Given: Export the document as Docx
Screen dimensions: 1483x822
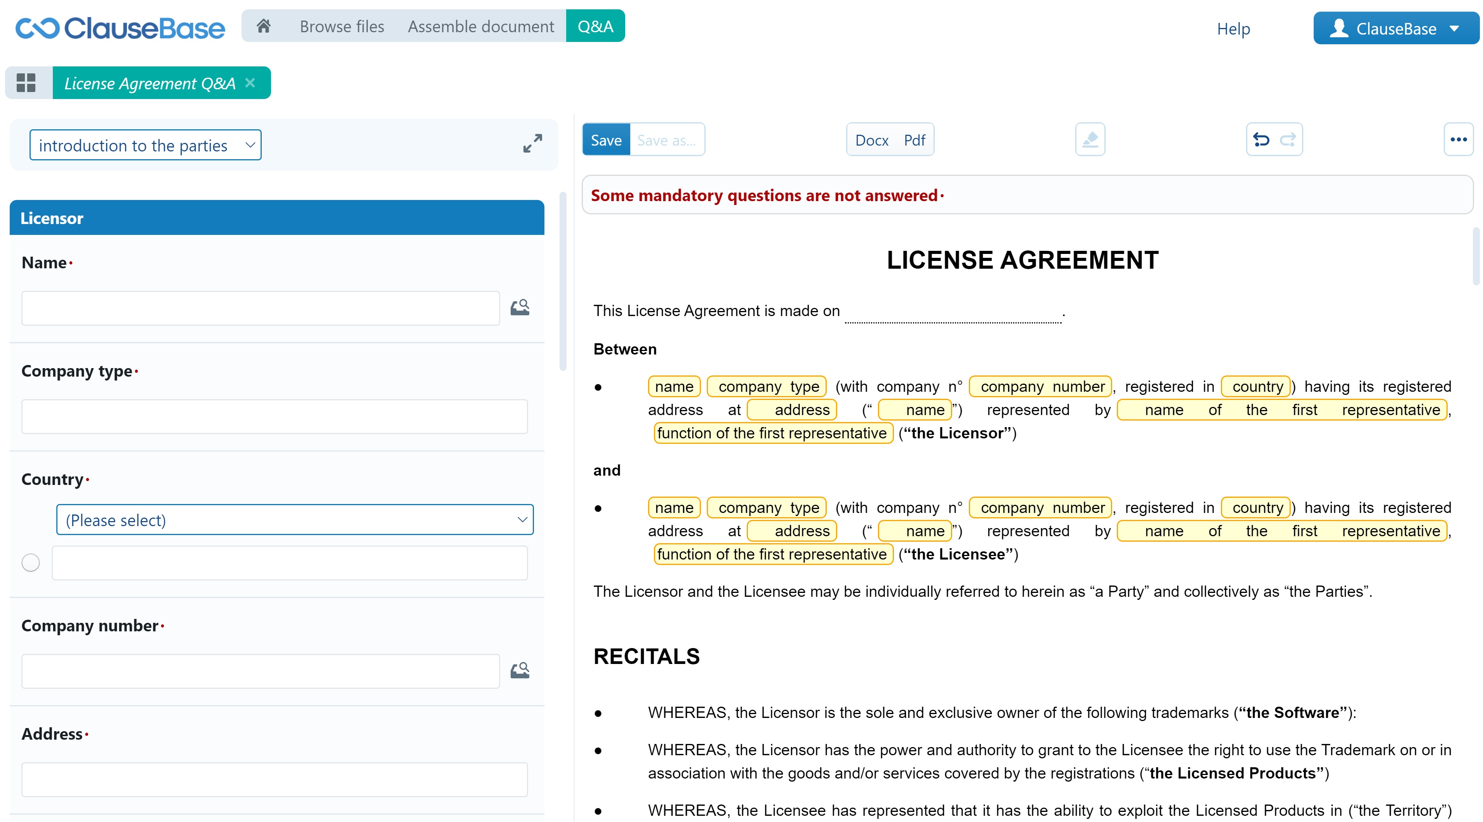Looking at the screenshot, I should coord(872,140).
